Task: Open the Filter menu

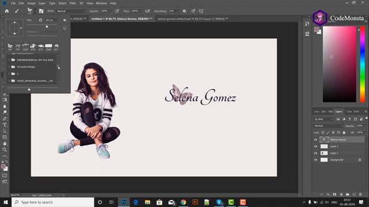Action: tap(73, 3)
